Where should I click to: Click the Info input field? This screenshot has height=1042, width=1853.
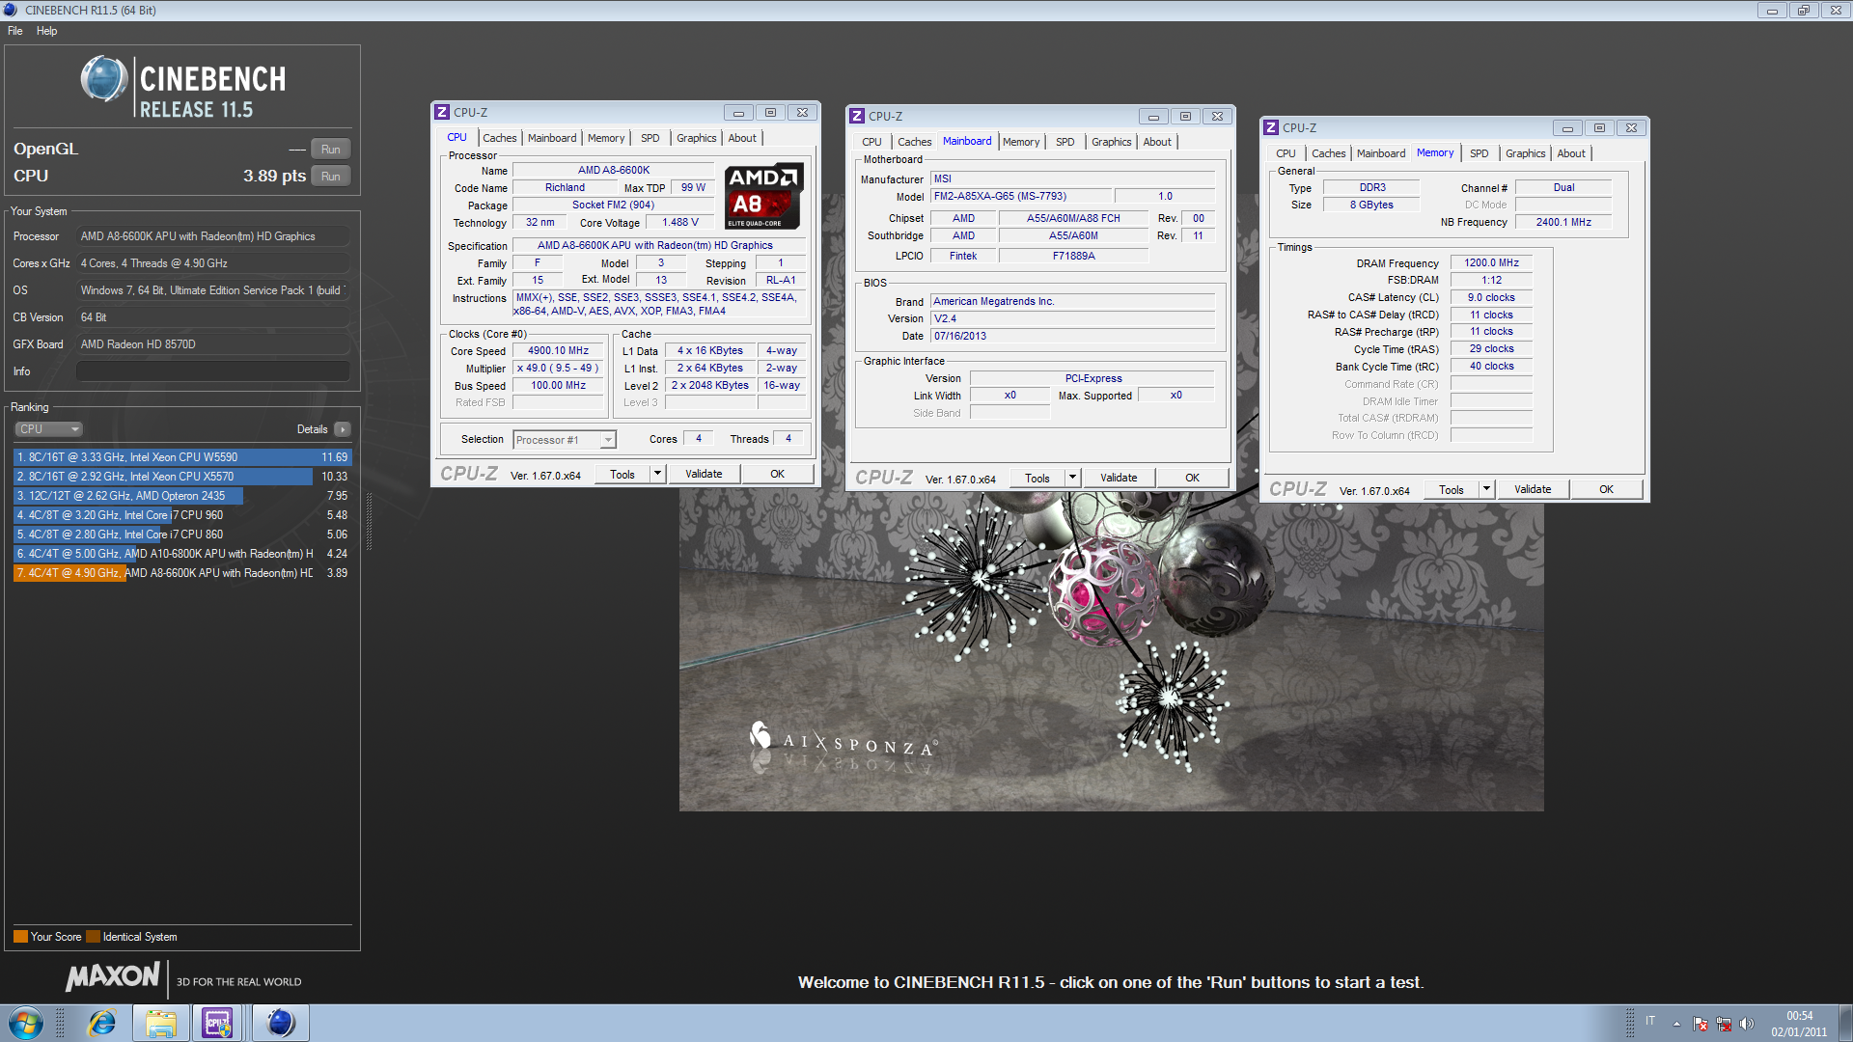[x=212, y=371]
